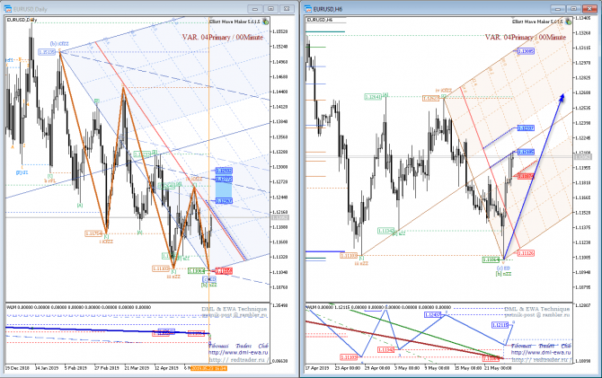Click the 1.11126 red price label in H6 chart
This screenshot has height=378, width=602.
526,253
